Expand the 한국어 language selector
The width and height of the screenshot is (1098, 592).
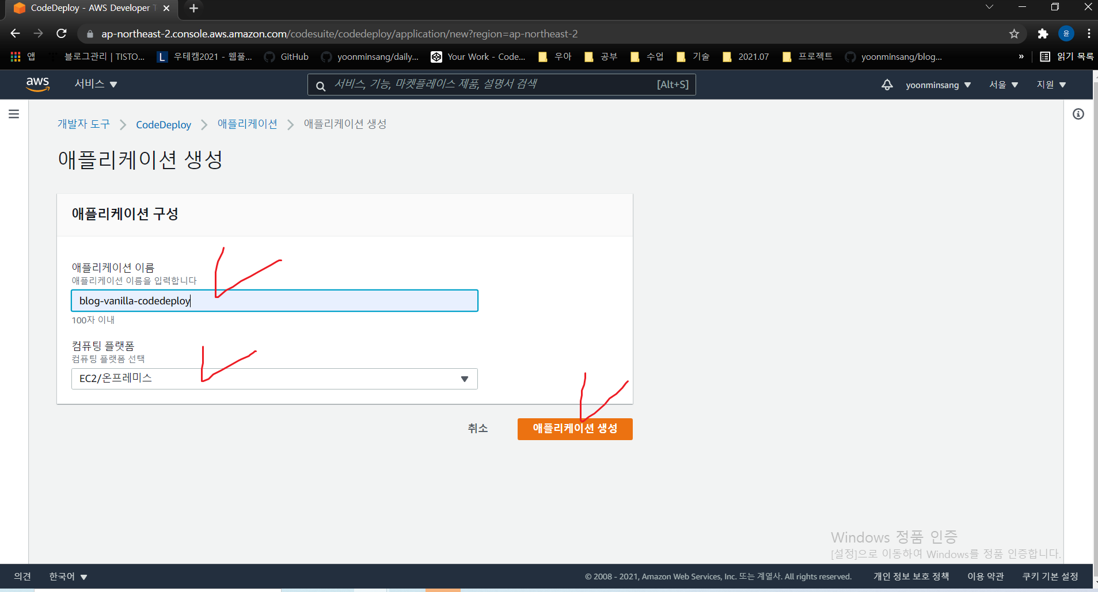click(68, 576)
